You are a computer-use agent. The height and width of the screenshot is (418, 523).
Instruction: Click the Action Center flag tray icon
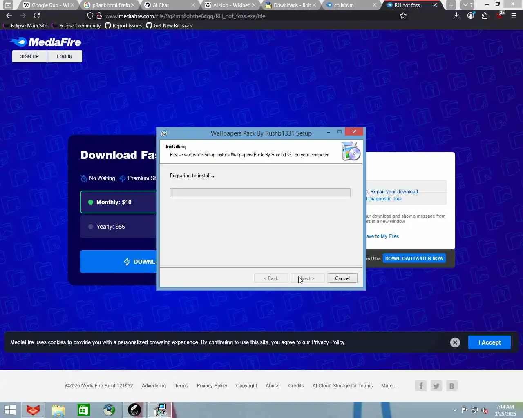point(465,410)
